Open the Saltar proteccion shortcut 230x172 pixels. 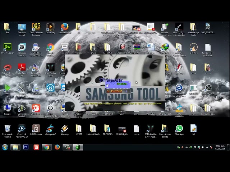coord(179,111)
